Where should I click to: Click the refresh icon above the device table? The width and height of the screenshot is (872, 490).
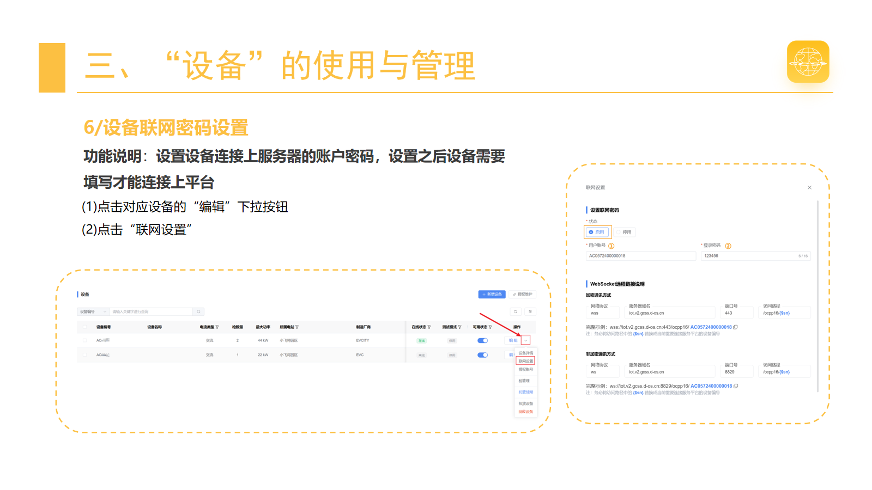516,312
